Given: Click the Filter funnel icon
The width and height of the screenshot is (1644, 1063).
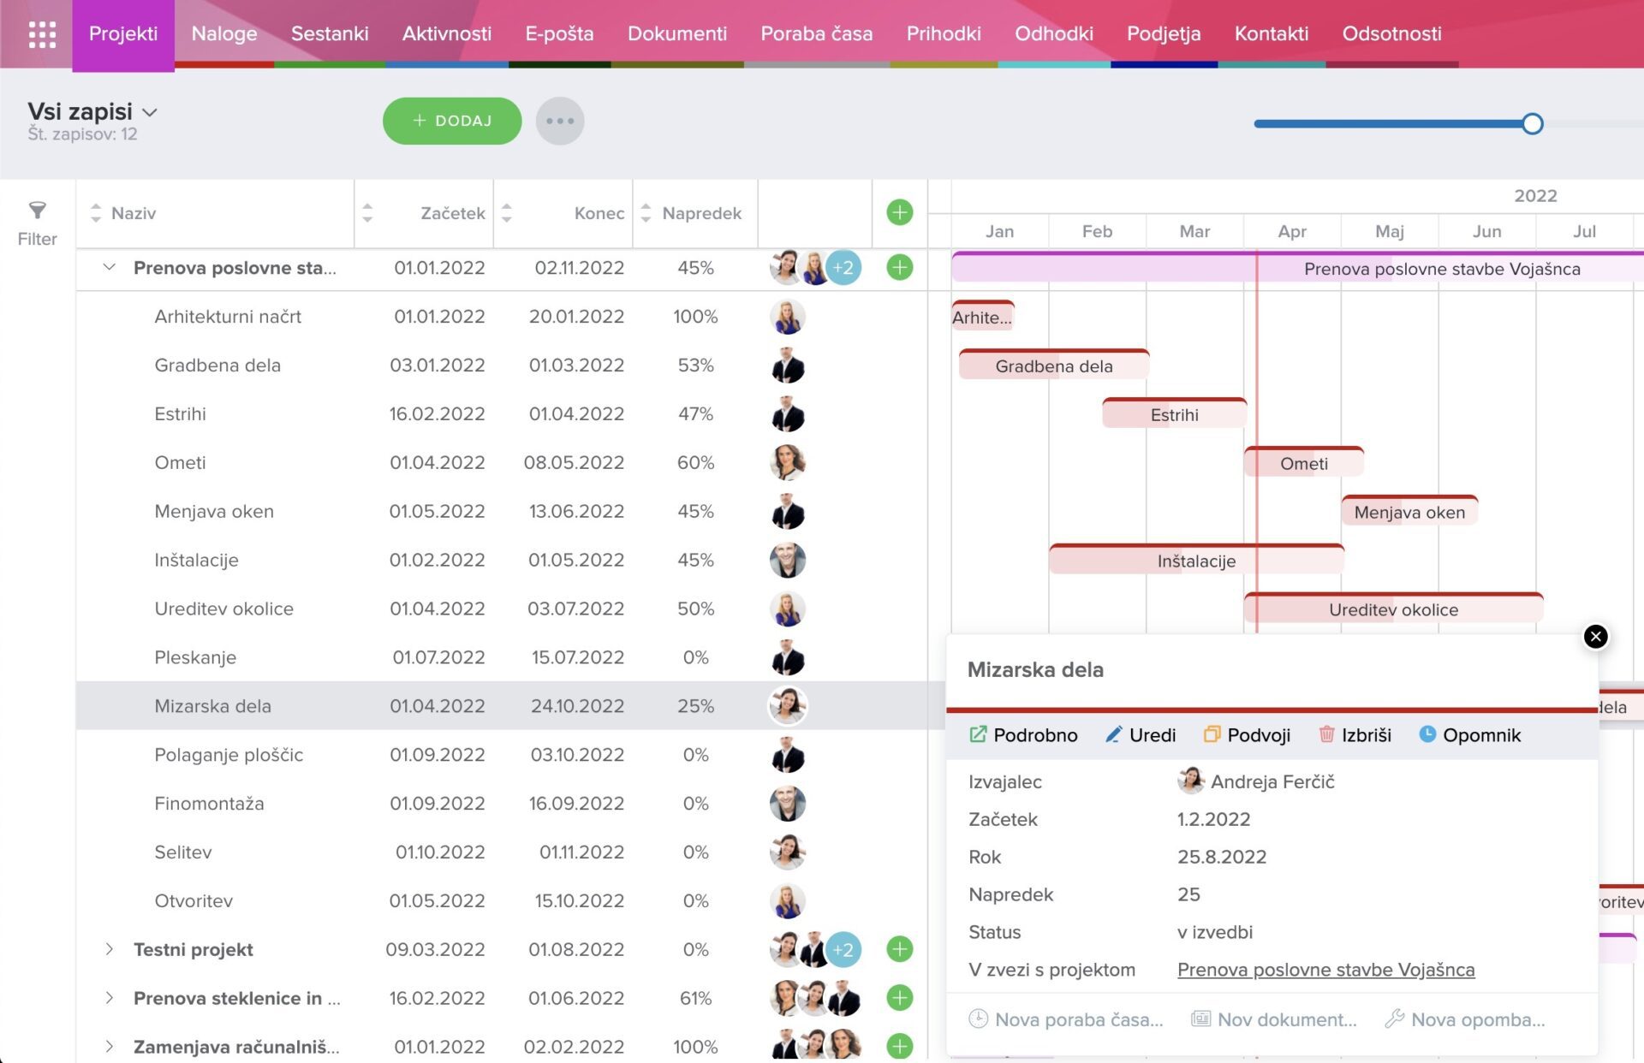Looking at the screenshot, I should pyautogui.click(x=37, y=211).
